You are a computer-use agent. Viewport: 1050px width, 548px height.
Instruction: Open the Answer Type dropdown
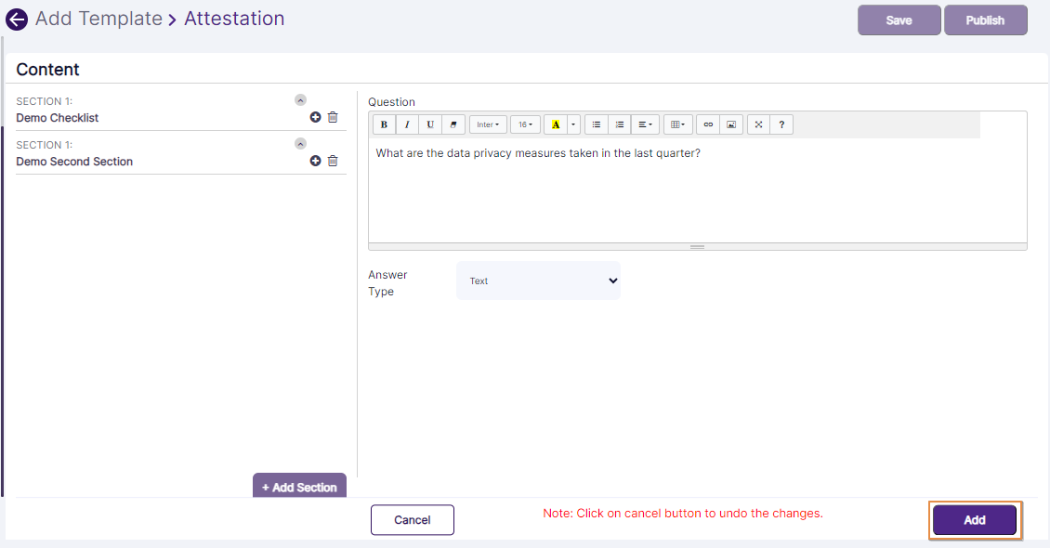pyautogui.click(x=538, y=281)
